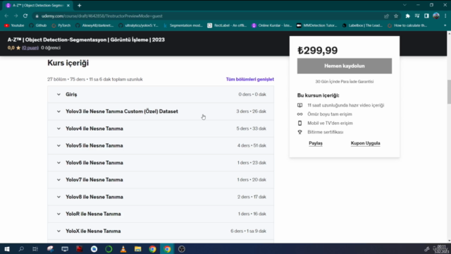This screenshot has width=451, height=254.
Task: Click the 11 saat uzunluğunda hazır video içeriği text
Action: click(346, 105)
